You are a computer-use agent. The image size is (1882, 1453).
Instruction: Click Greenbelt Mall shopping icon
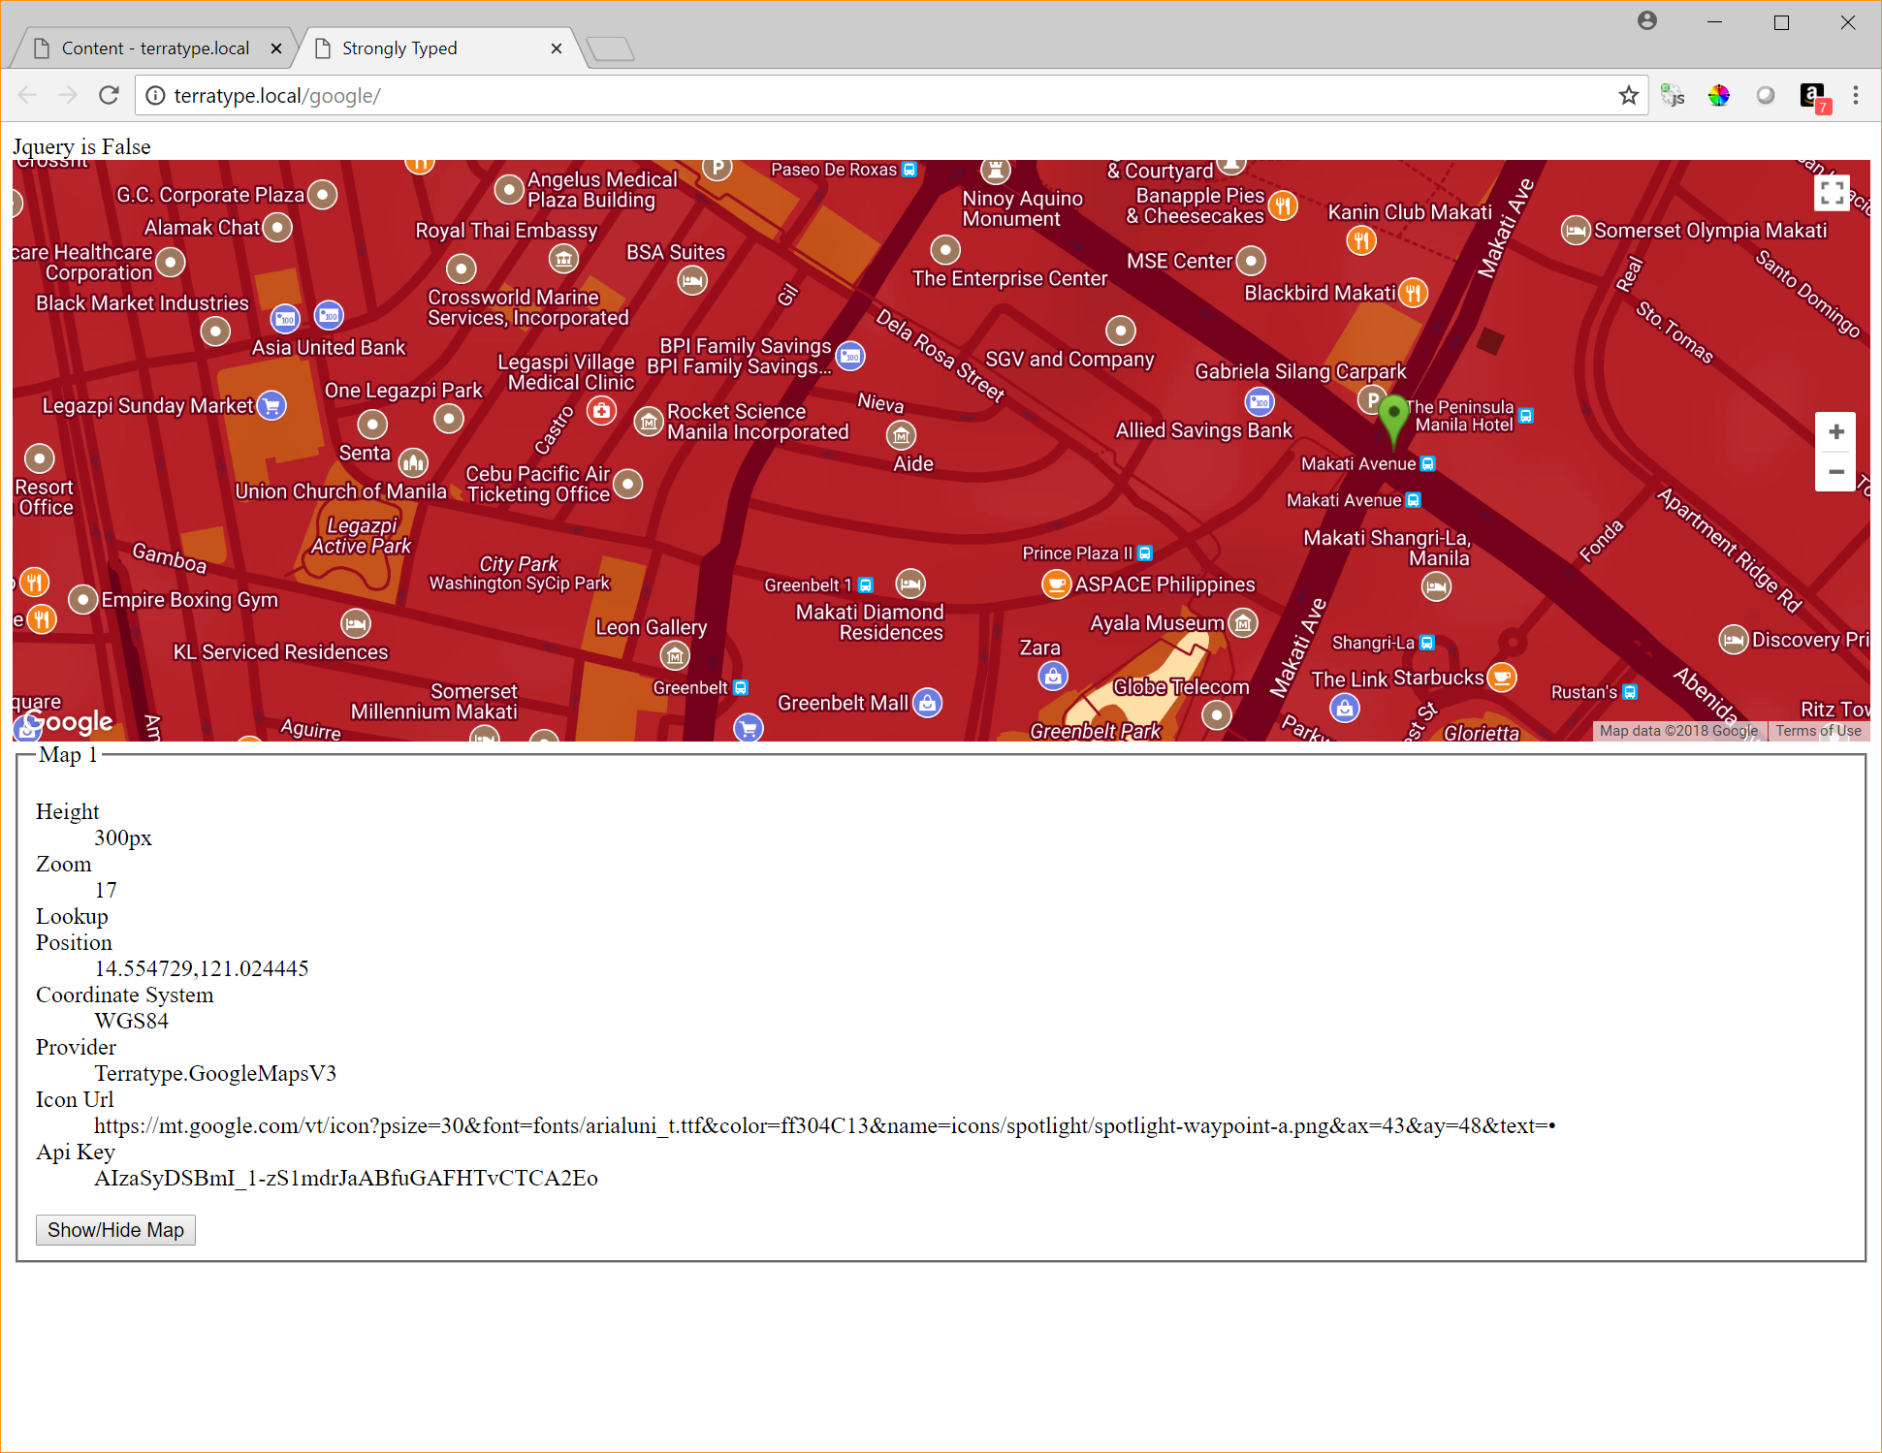pos(928,703)
